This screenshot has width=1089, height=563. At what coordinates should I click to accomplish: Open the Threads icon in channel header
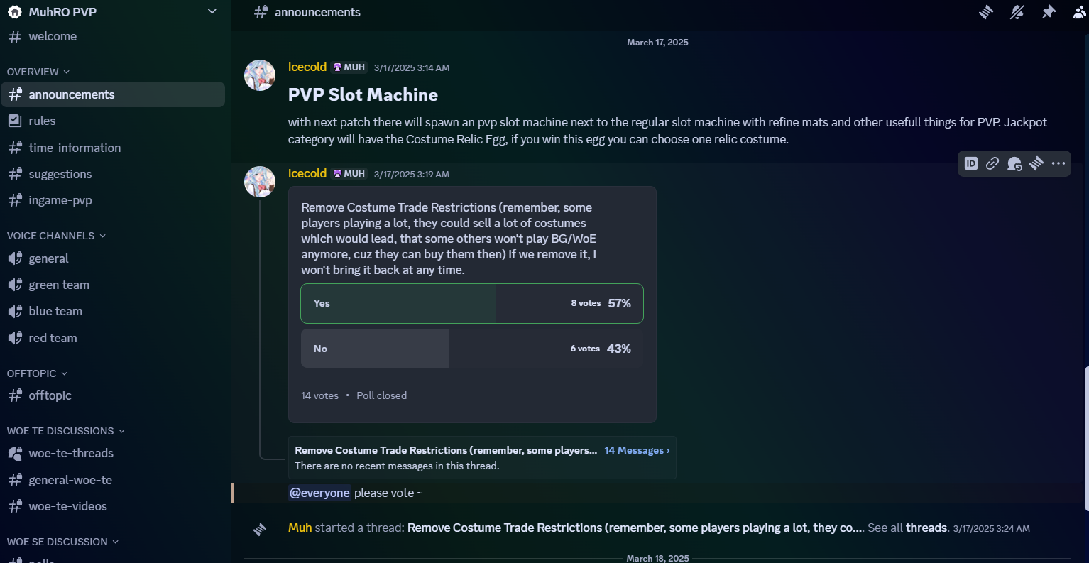tap(986, 12)
